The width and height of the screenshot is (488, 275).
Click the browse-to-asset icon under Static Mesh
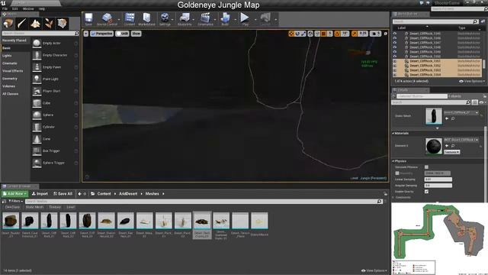tap(453, 118)
